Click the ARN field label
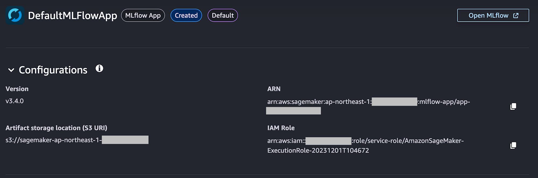This screenshot has height=178, width=538. [274, 89]
